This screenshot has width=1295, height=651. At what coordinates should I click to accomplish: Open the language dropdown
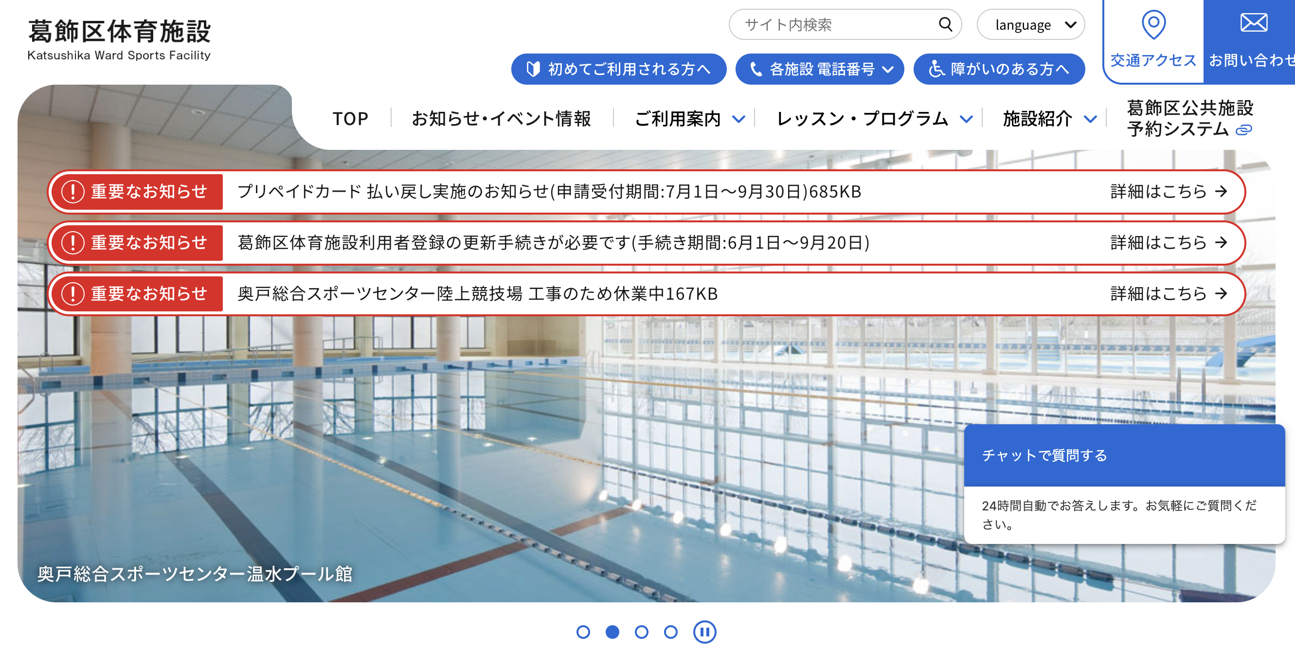1030,24
